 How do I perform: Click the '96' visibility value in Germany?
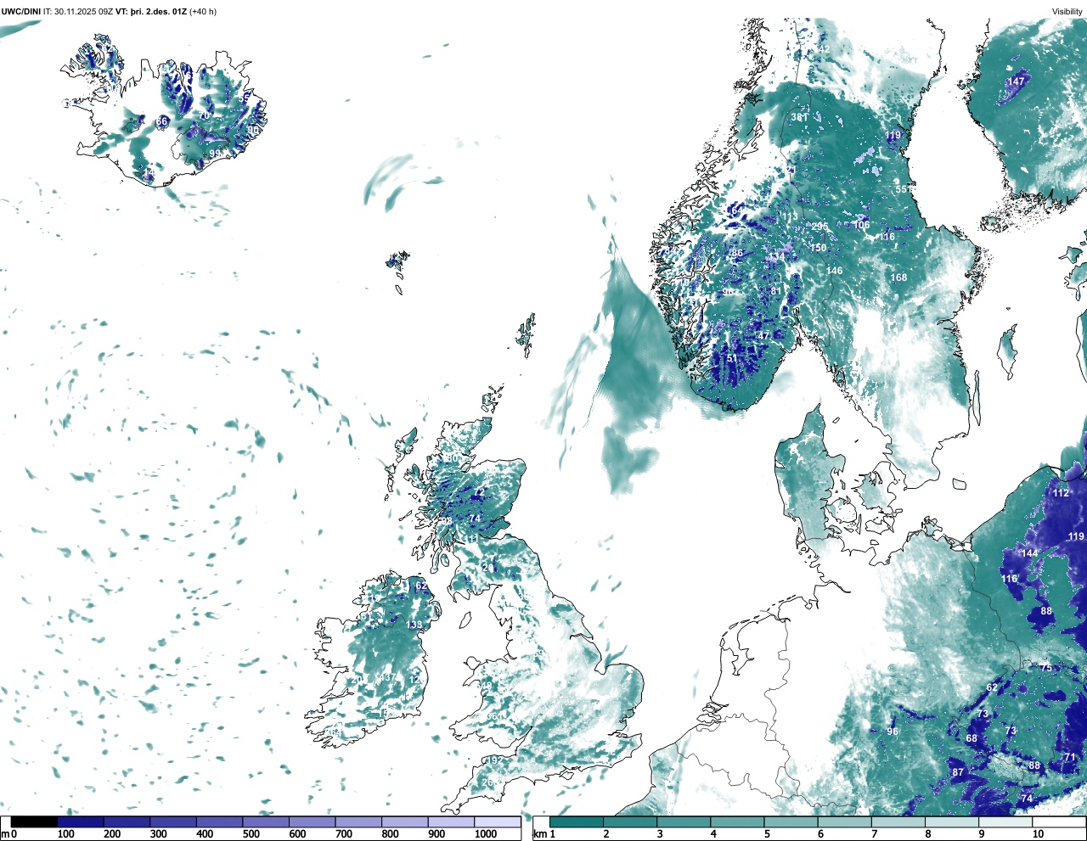(x=893, y=732)
